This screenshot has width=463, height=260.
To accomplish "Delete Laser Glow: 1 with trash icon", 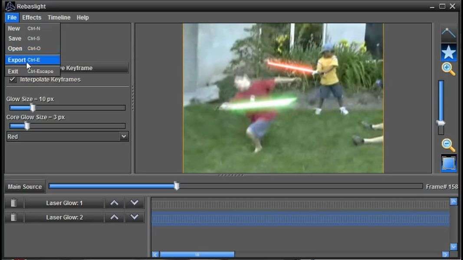I will tap(14, 203).
